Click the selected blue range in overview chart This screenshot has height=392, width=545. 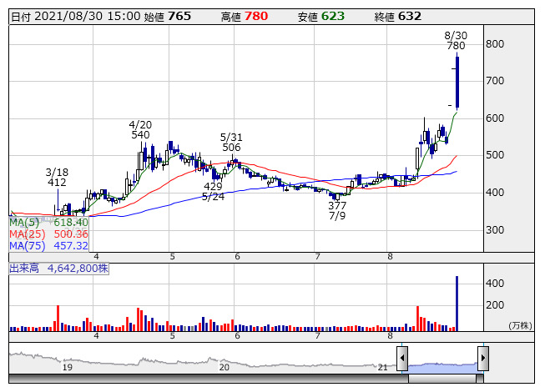[x=443, y=367]
